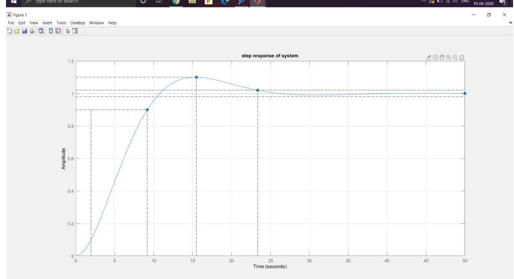
Task: Click the settling time marker near 23 seconds
Action: click(258, 90)
